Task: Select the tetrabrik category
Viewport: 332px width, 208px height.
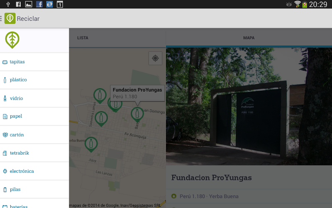Action: (34, 153)
